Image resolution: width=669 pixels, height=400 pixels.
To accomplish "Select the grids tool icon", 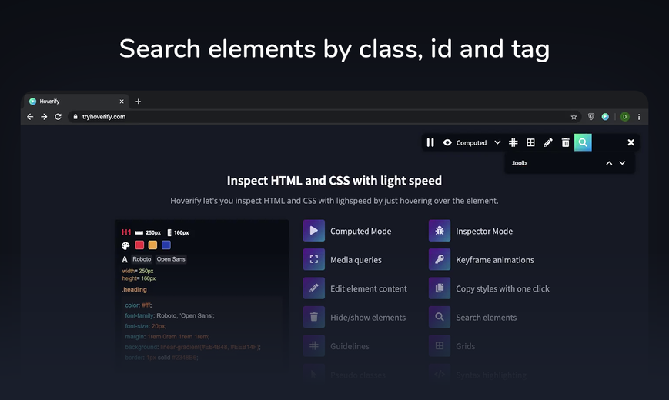I will (x=530, y=142).
